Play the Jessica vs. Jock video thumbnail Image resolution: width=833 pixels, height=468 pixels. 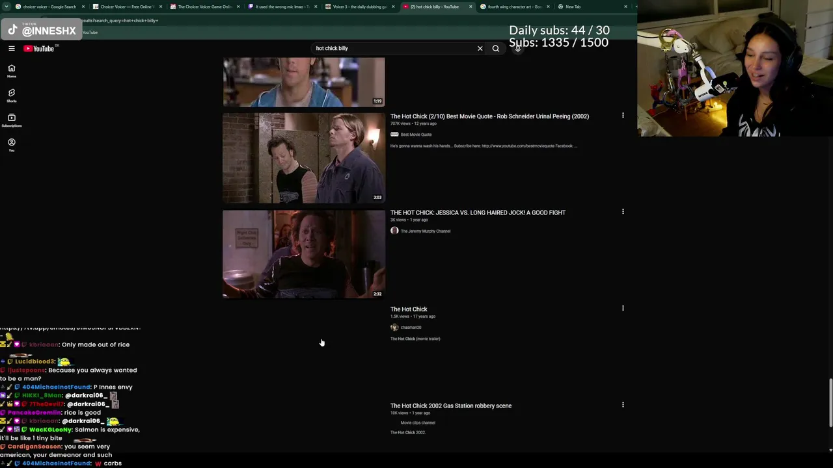coord(304,254)
